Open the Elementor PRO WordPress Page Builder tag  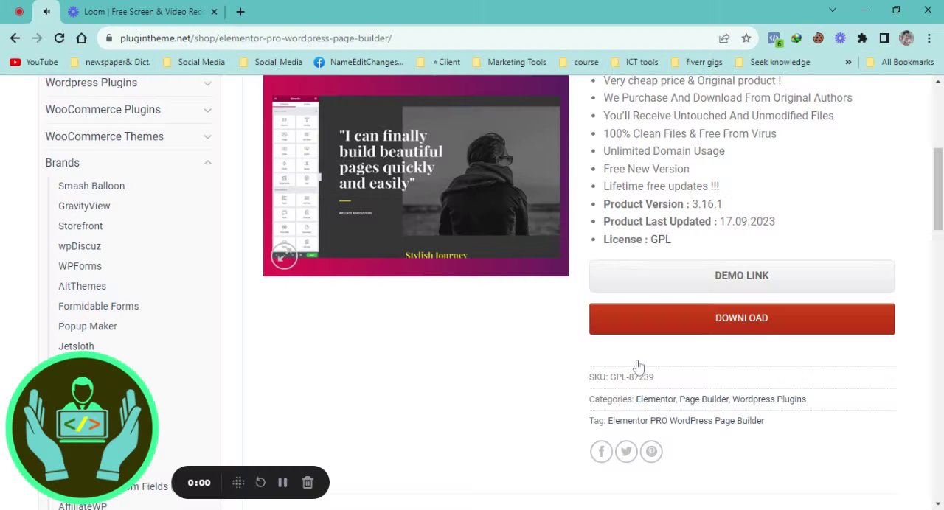coord(686,421)
